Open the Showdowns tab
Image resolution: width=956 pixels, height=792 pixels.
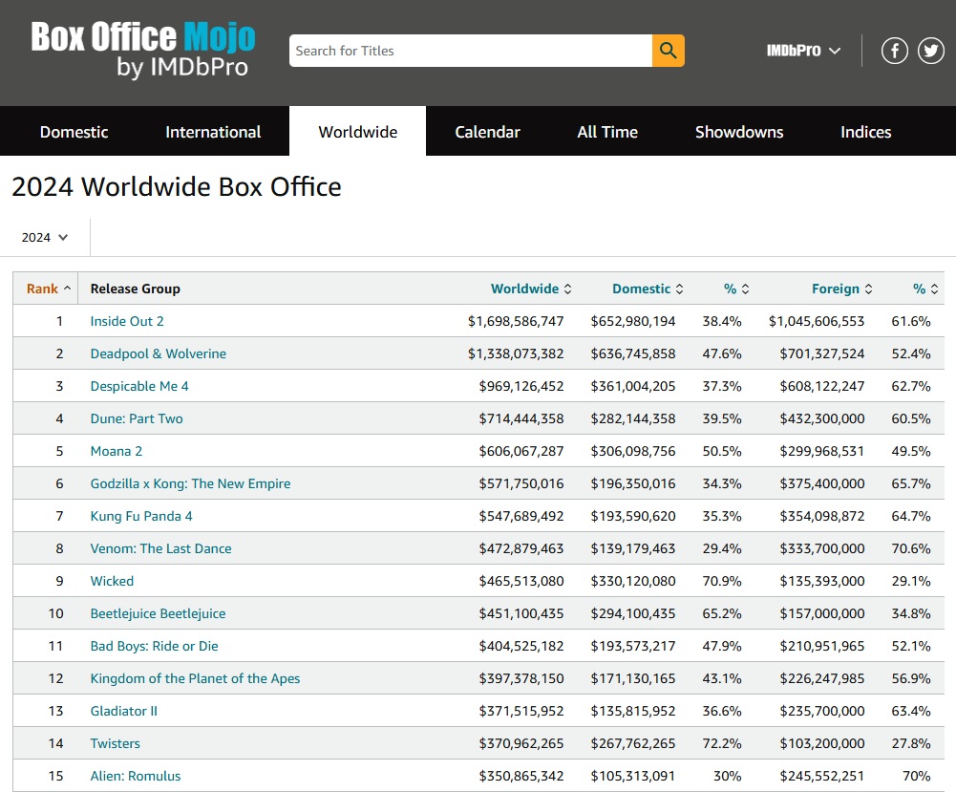coord(739,132)
